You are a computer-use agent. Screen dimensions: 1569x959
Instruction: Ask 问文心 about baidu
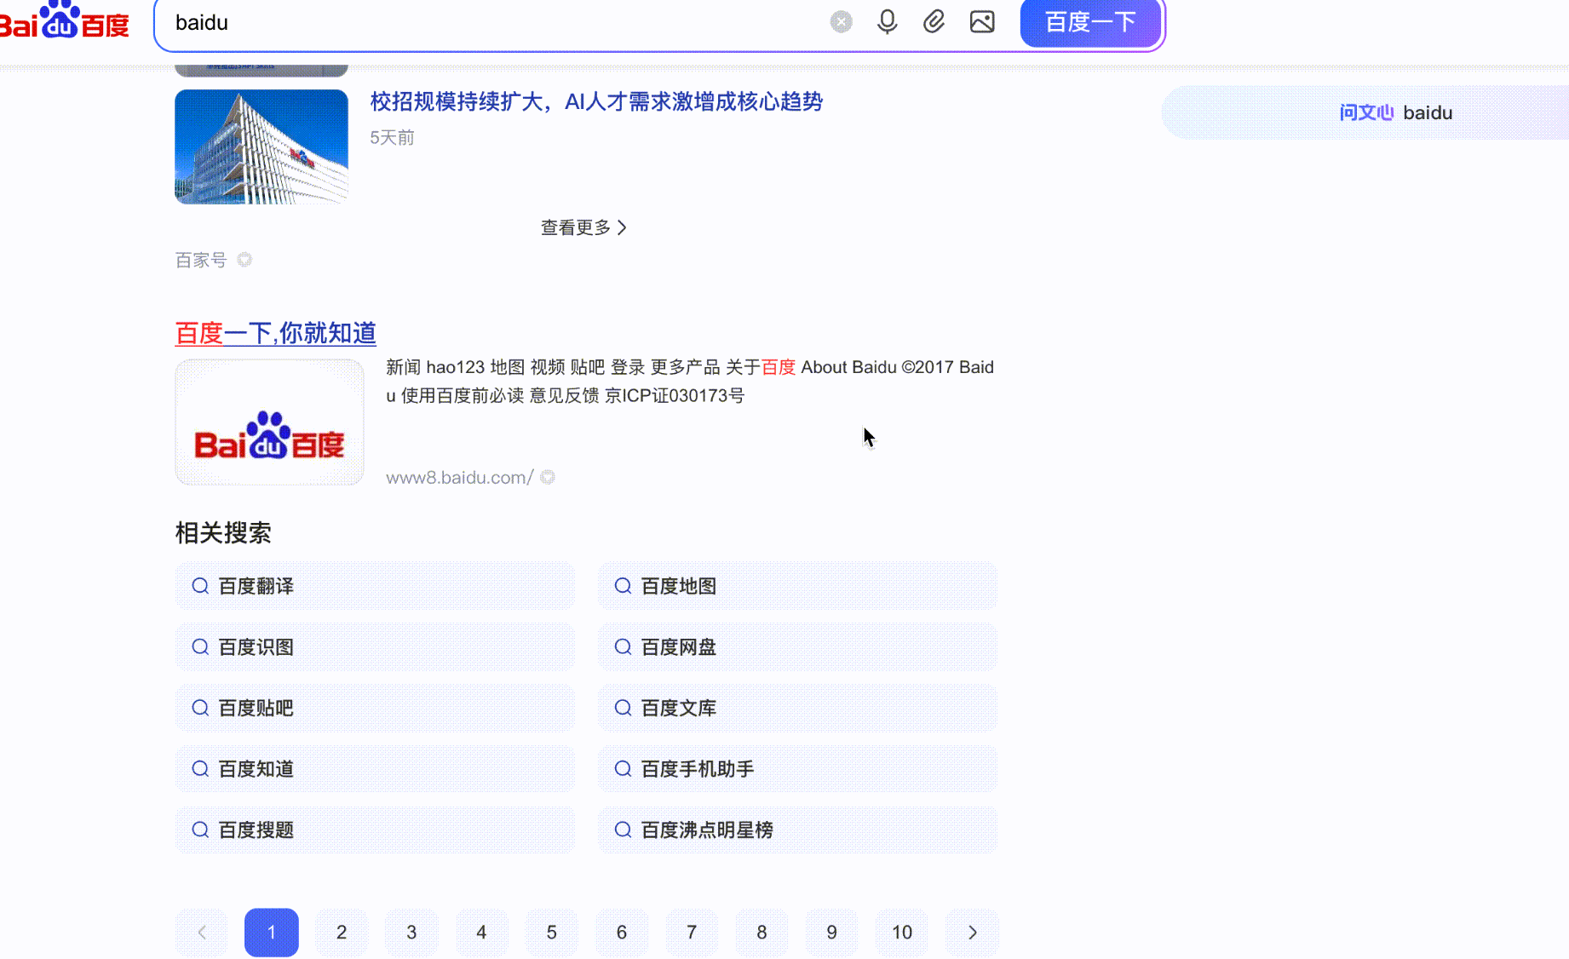coord(1395,112)
